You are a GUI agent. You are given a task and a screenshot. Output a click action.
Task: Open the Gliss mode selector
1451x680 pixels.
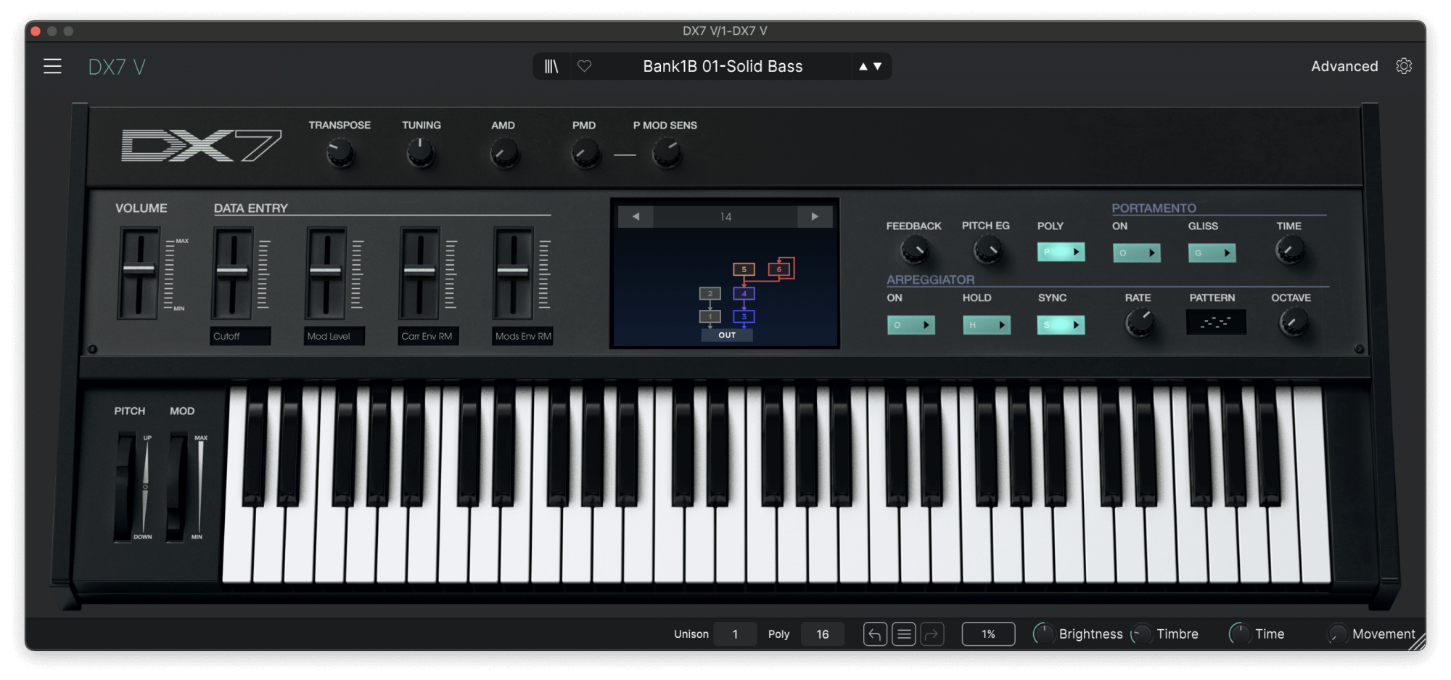coord(1211,253)
